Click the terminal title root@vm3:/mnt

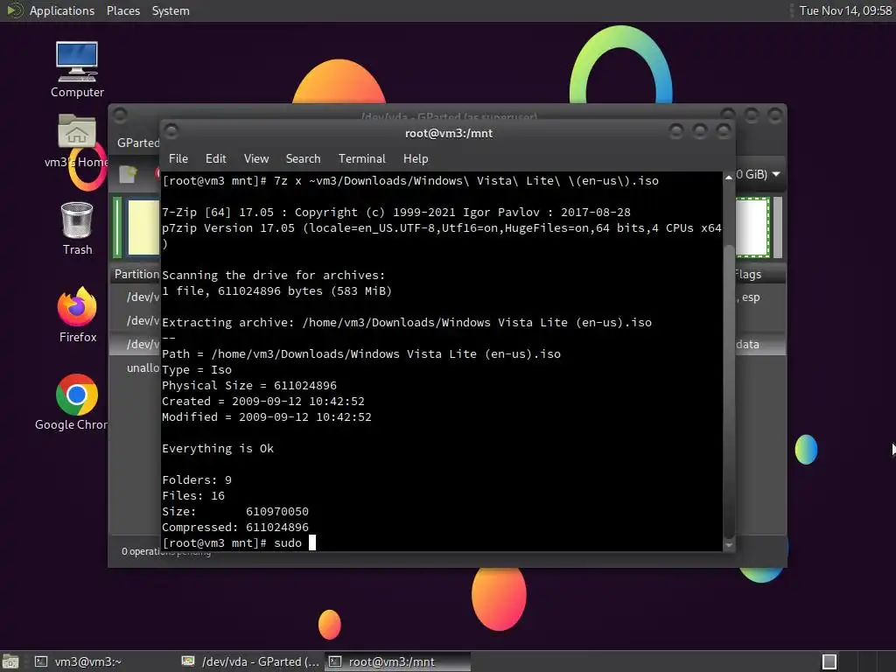click(449, 133)
